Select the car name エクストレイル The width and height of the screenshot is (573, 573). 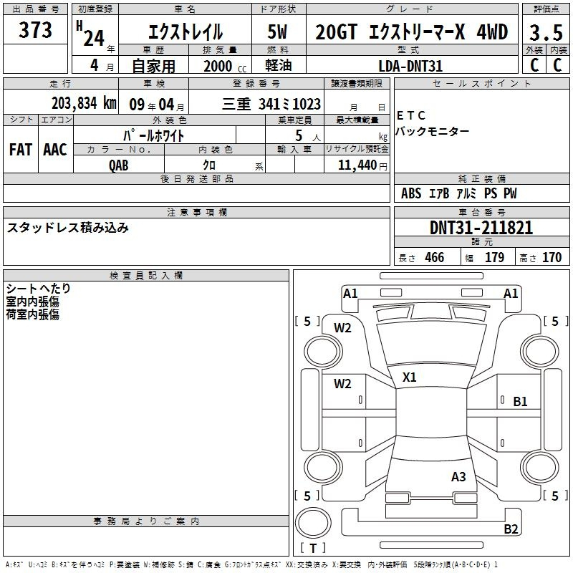pyautogui.click(x=185, y=33)
